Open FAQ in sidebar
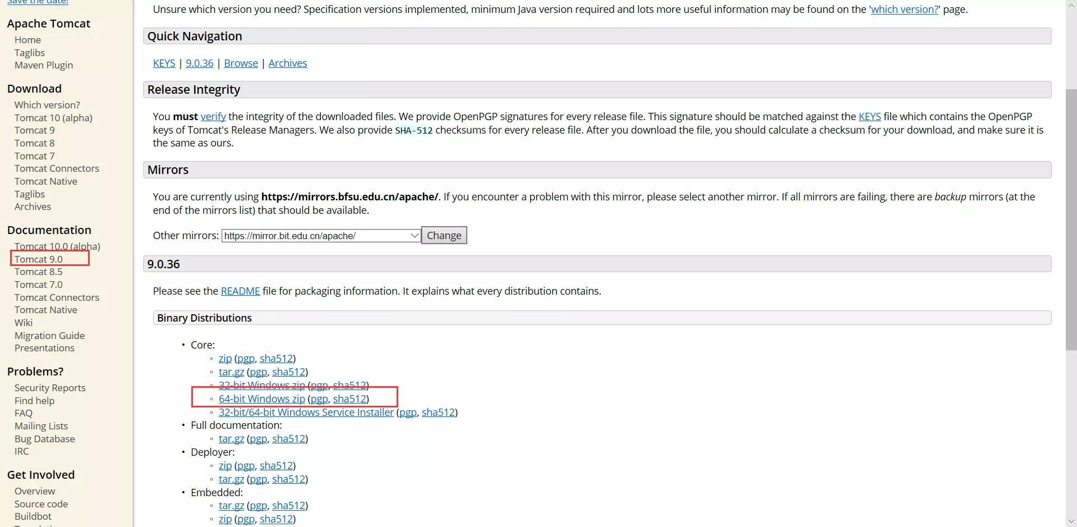 click(24, 413)
